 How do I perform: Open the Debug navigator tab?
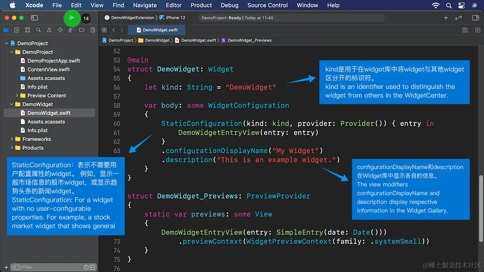click(x=71, y=30)
